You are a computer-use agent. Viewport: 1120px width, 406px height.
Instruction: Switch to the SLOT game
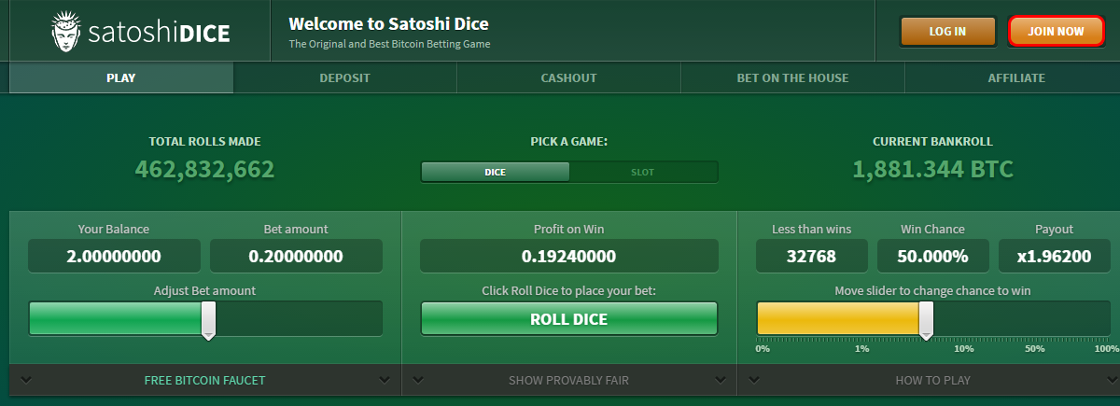643,172
